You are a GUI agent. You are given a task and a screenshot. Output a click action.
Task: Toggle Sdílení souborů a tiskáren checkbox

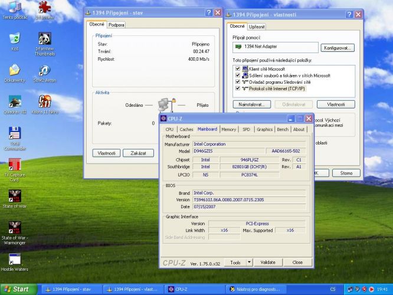point(238,75)
